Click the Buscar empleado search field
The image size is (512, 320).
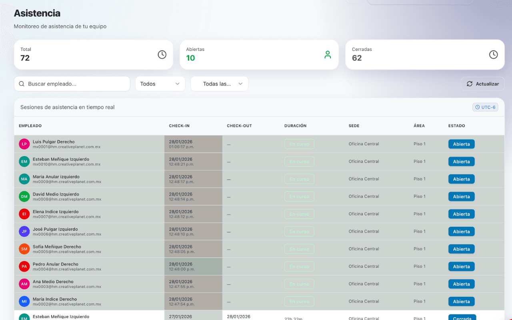coord(72,84)
